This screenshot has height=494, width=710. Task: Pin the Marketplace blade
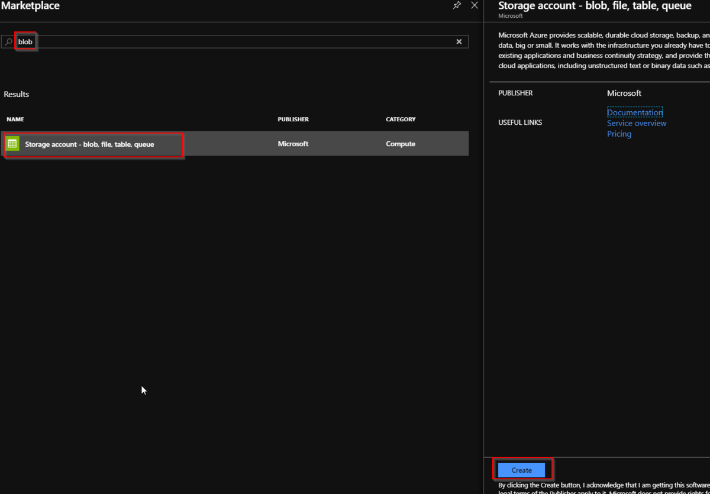tap(457, 5)
